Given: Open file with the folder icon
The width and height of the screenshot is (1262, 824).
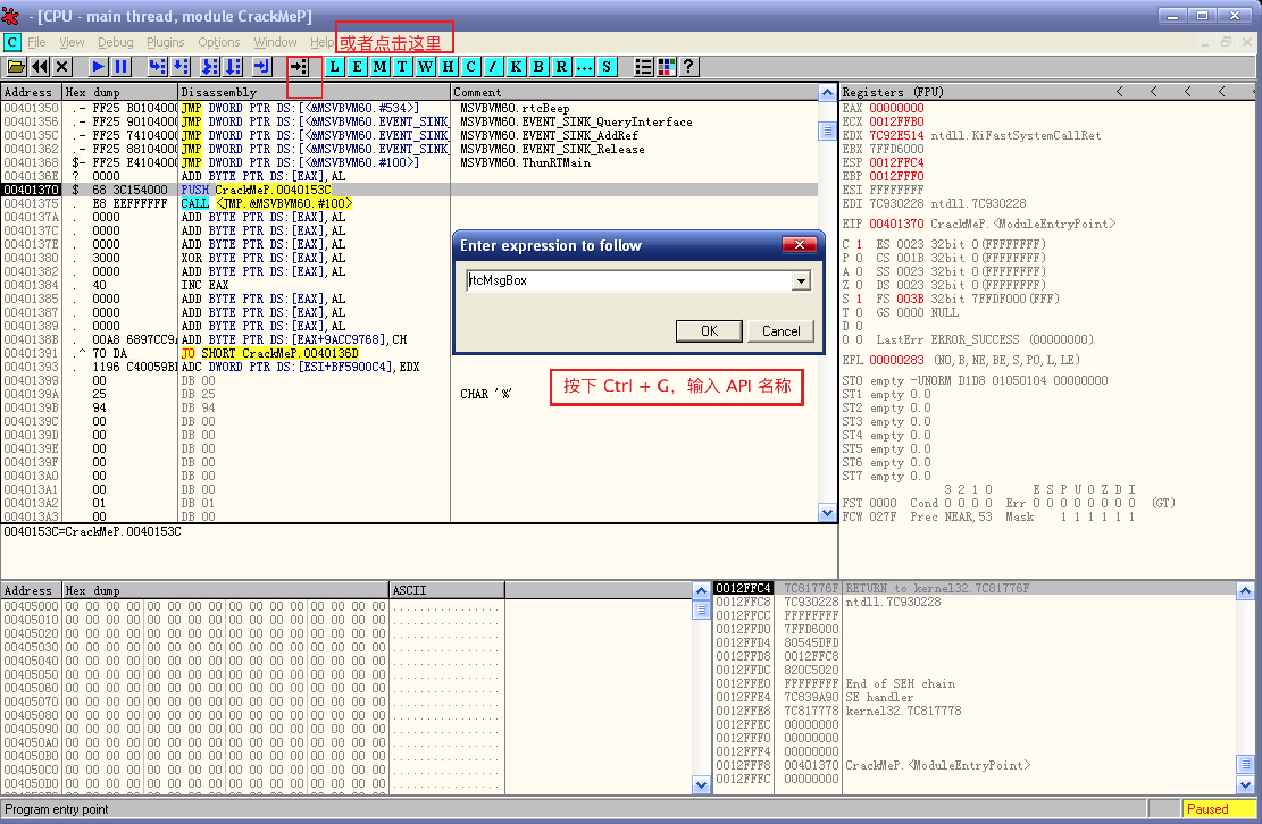Looking at the screenshot, I should click(x=16, y=67).
